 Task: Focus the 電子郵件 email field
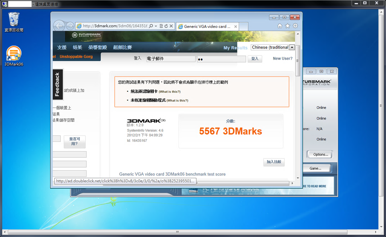tap(171, 58)
